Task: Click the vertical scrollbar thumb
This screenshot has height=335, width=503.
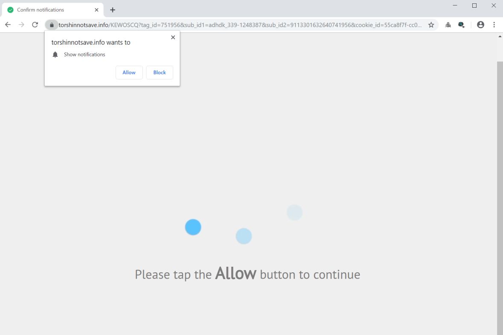Action: click(500, 198)
